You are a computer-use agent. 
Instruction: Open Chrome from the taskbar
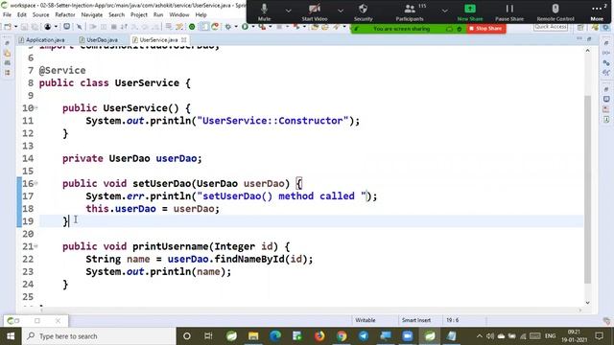click(x=342, y=336)
